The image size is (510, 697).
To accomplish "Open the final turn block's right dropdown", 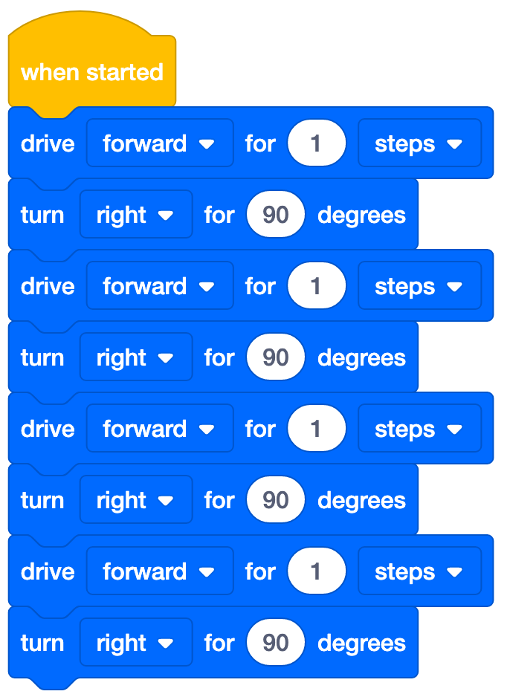I will 135,642.
